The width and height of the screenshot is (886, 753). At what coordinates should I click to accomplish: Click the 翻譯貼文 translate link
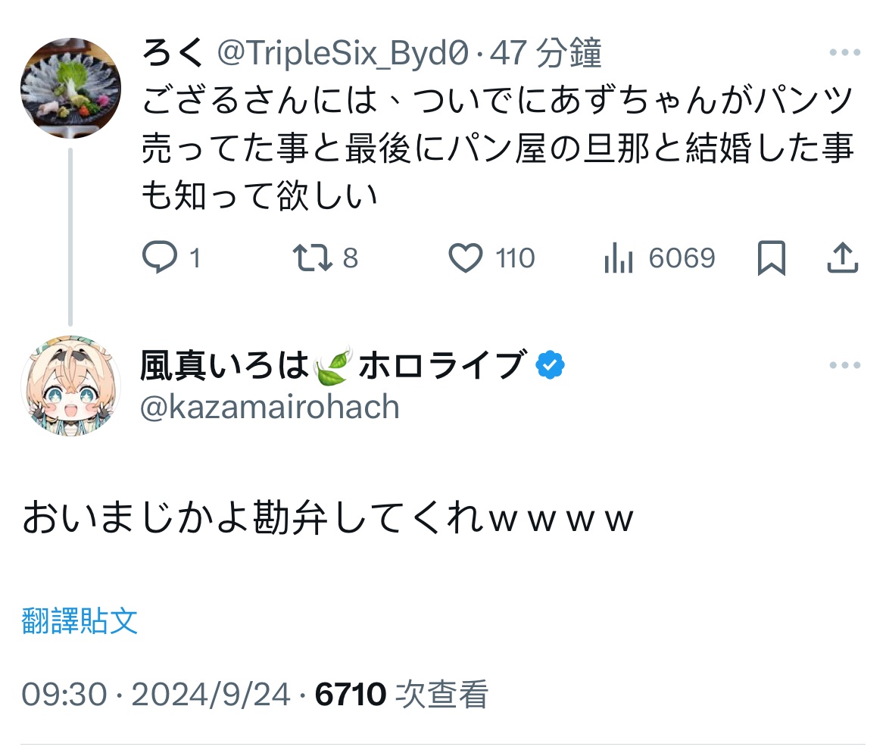pos(80,621)
